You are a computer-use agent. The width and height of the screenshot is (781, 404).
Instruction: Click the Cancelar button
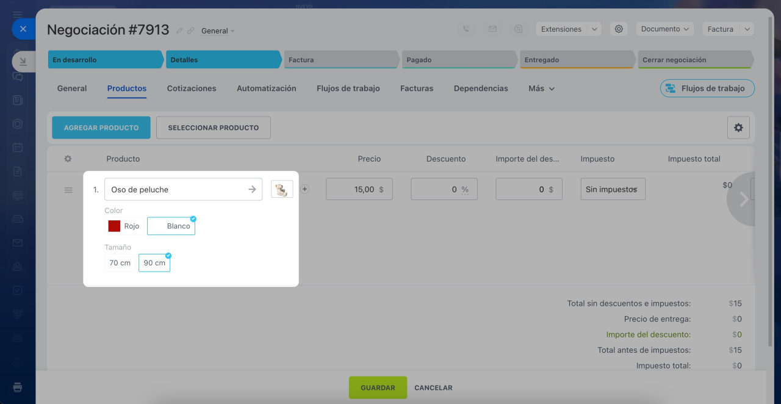433,388
